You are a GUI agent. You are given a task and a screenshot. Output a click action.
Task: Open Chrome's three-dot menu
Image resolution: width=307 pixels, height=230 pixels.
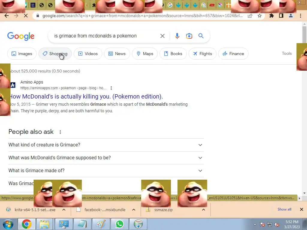click(x=300, y=16)
